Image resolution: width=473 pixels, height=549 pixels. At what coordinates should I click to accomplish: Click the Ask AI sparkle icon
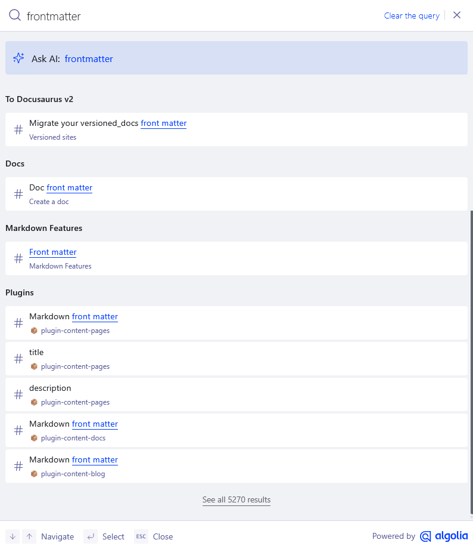tap(18, 58)
